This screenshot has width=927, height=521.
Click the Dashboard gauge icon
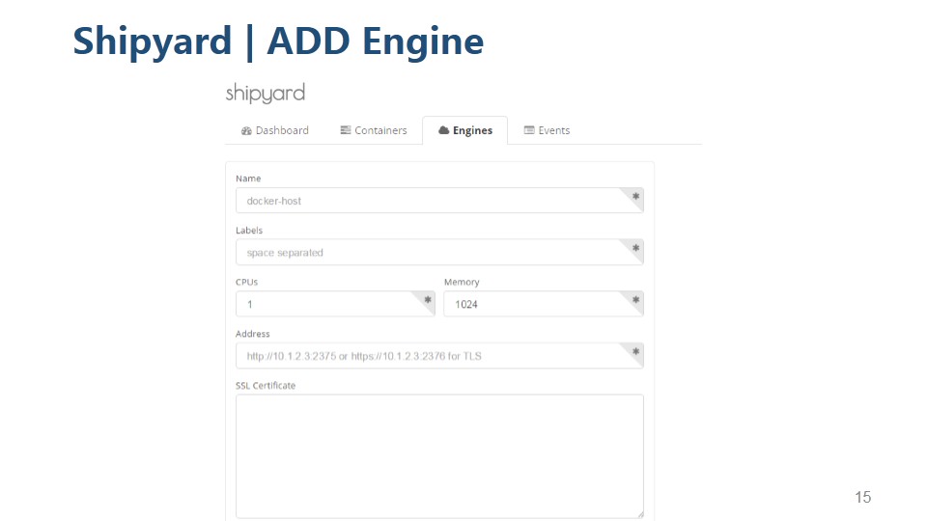246,130
